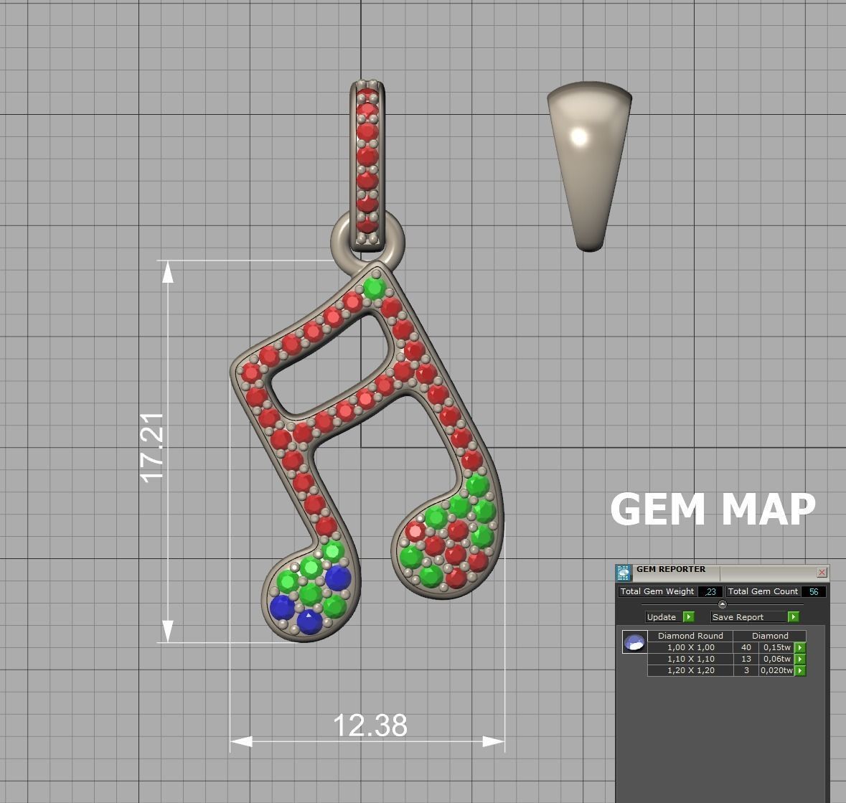This screenshot has width=846, height=803.
Task: Select the standalone bail model at top right
Action: 589,166
